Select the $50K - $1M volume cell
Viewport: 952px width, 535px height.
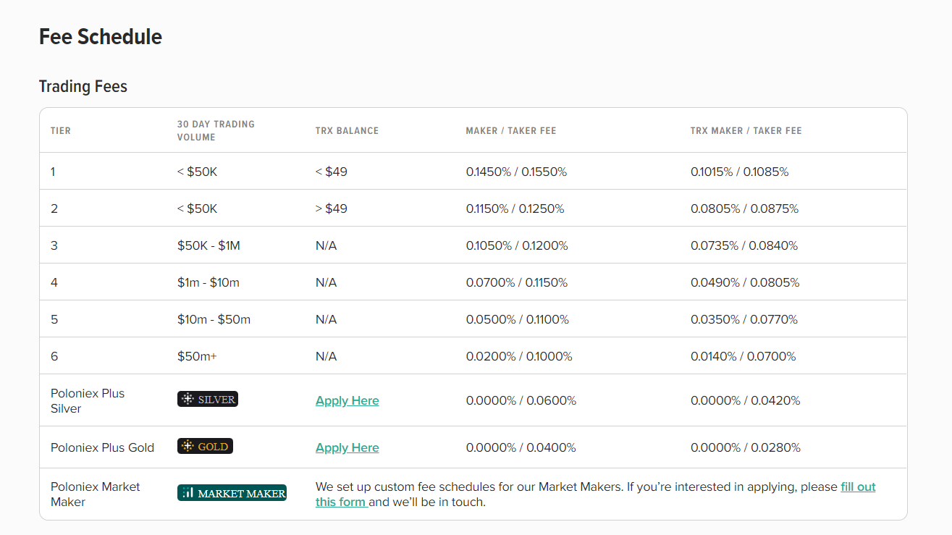point(208,245)
